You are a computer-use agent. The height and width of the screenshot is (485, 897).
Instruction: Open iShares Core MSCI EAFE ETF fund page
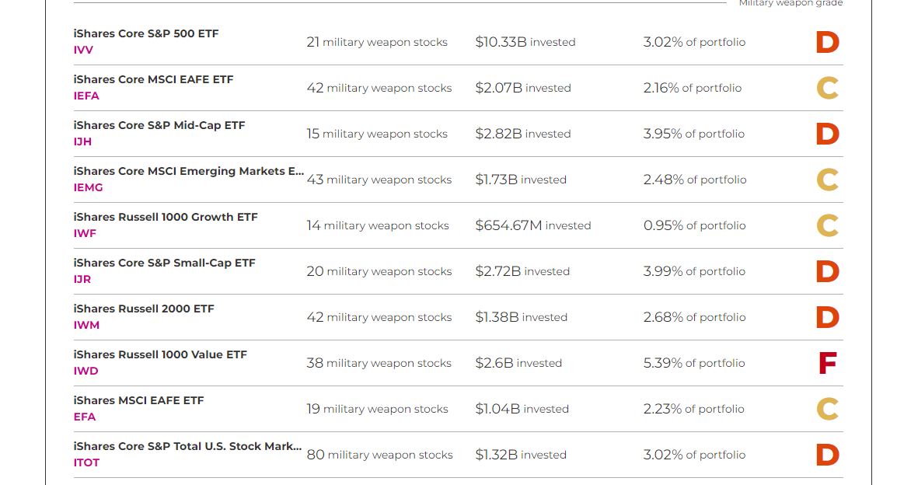(x=153, y=79)
